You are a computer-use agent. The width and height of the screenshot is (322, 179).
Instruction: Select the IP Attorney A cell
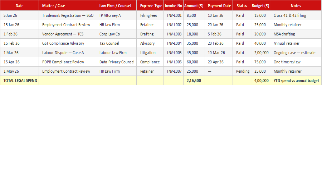pyautogui.click(x=116, y=15)
